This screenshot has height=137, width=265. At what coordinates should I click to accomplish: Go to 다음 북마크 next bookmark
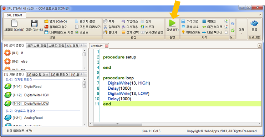pos(212,32)
